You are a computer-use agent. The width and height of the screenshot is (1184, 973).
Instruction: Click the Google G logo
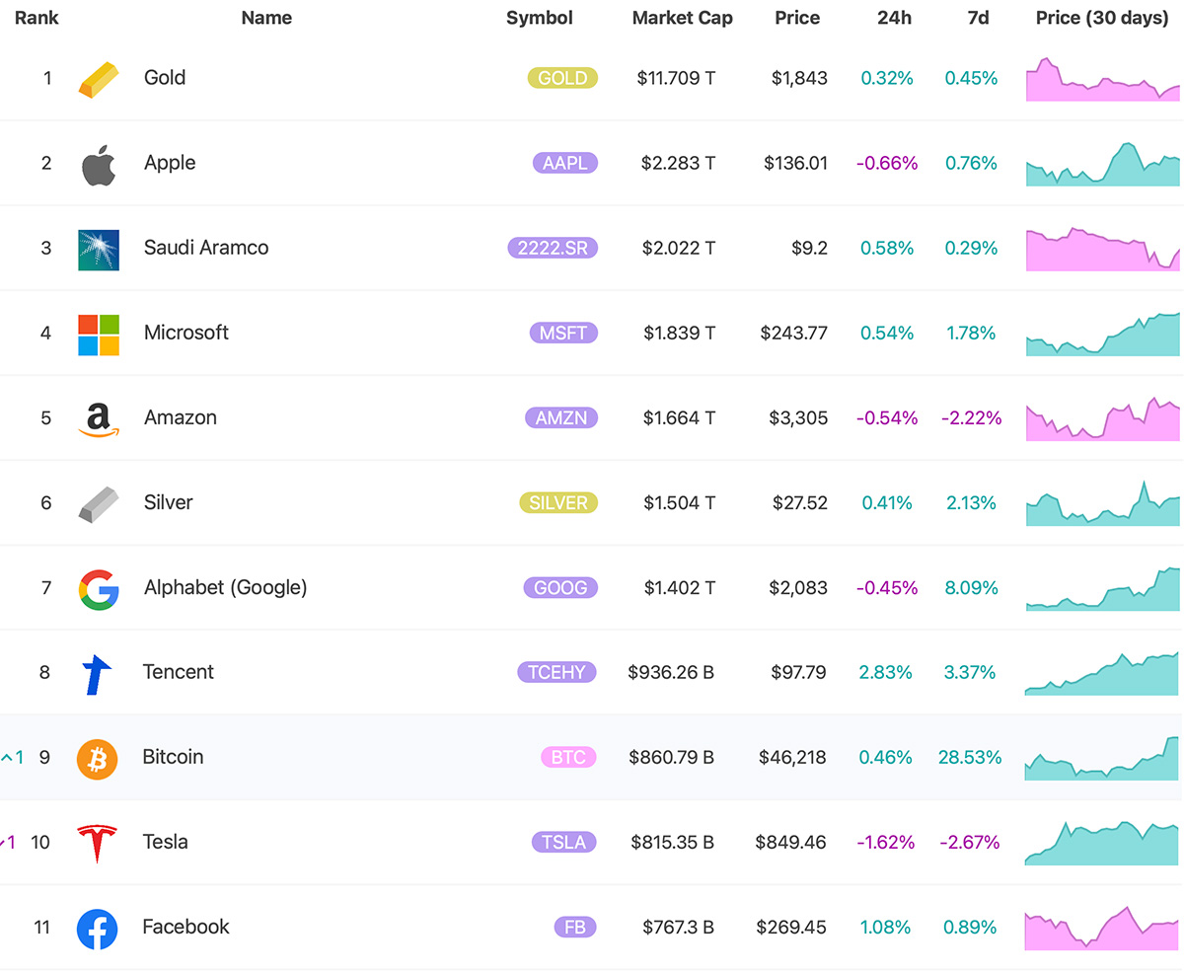tap(99, 589)
